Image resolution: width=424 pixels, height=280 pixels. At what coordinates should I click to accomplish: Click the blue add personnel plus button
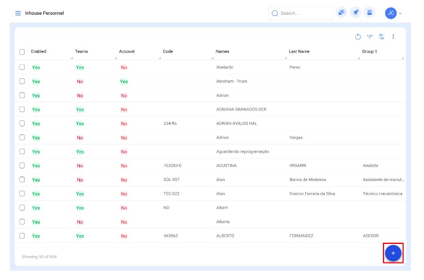[393, 253]
